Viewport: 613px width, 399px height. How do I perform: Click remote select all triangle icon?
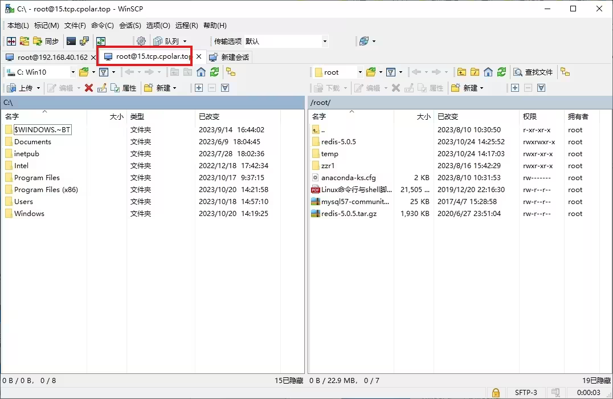tap(541, 88)
